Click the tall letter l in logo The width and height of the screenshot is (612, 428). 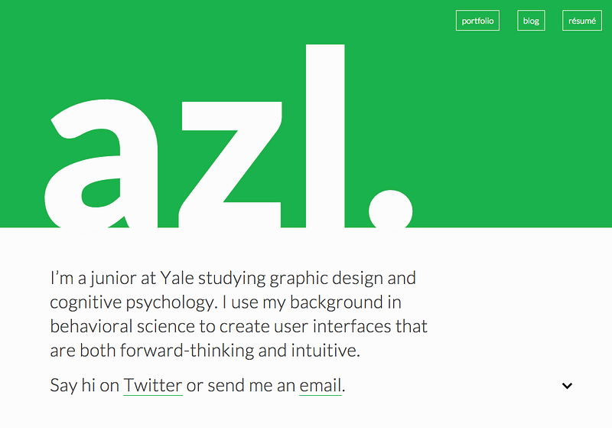click(x=325, y=136)
